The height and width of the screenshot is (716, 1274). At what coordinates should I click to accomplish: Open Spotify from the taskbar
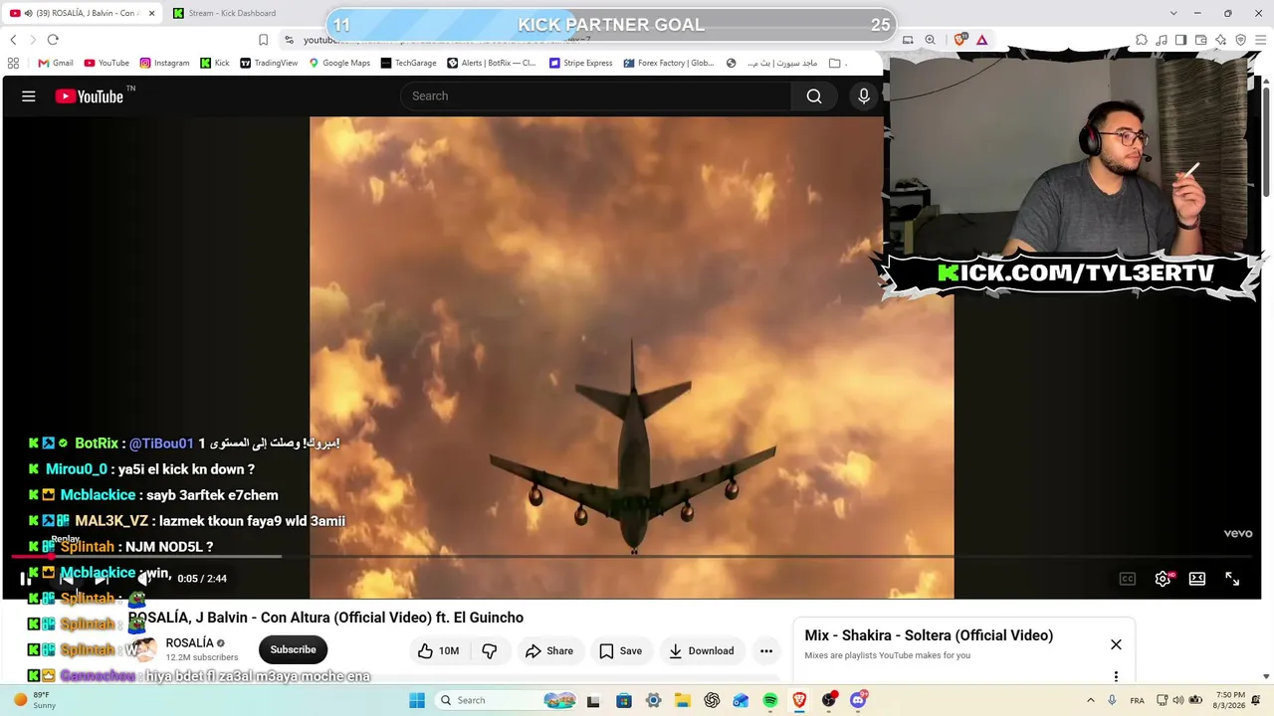(770, 700)
